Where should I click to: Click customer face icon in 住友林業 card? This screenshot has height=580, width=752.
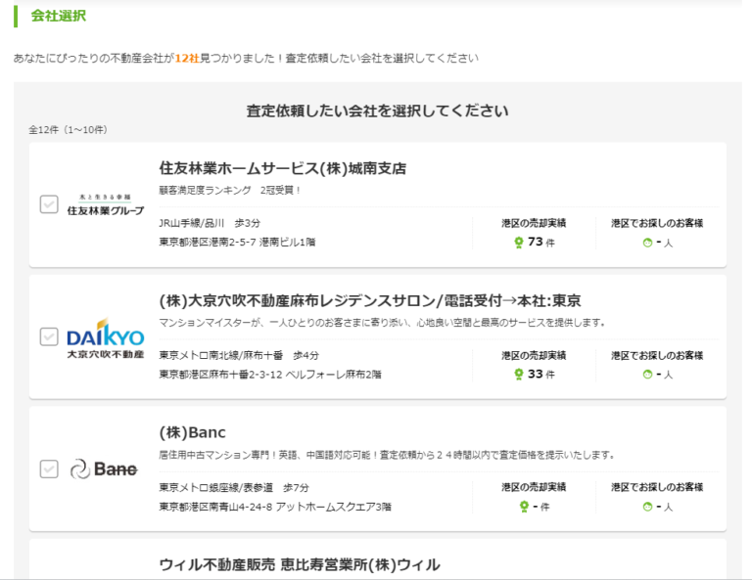tap(647, 243)
